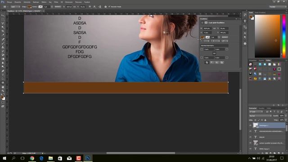This screenshot has height=162, width=288.
Task: Select the Dikdörtgen 1 layer row
Action: tap(269, 126)
